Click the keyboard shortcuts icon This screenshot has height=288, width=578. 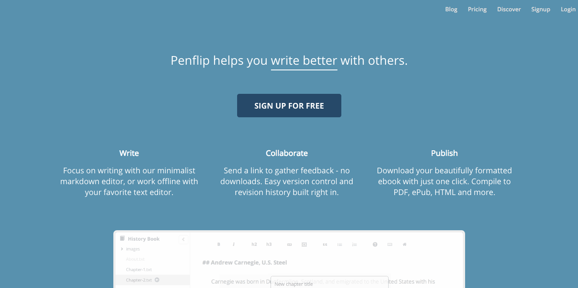point(390,245)
